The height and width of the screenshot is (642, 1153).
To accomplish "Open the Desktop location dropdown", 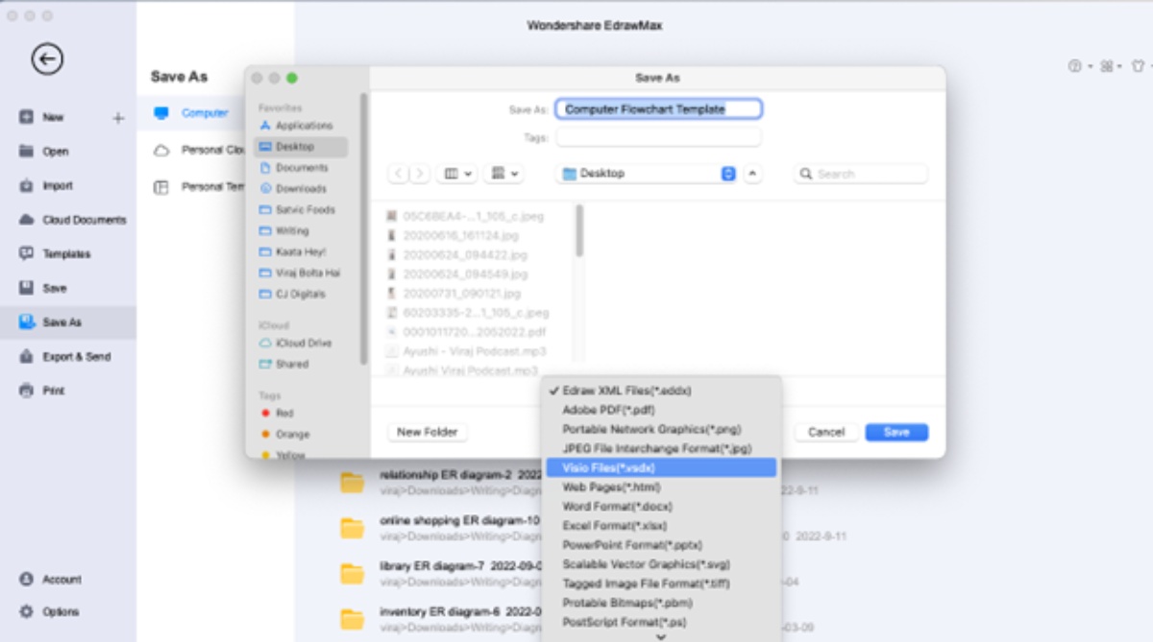I will pos(647,174).
